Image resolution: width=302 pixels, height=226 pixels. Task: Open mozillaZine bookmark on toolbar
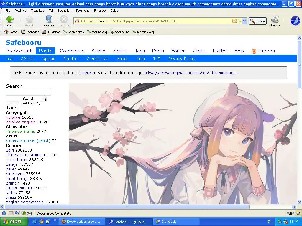tap(120, 32)
